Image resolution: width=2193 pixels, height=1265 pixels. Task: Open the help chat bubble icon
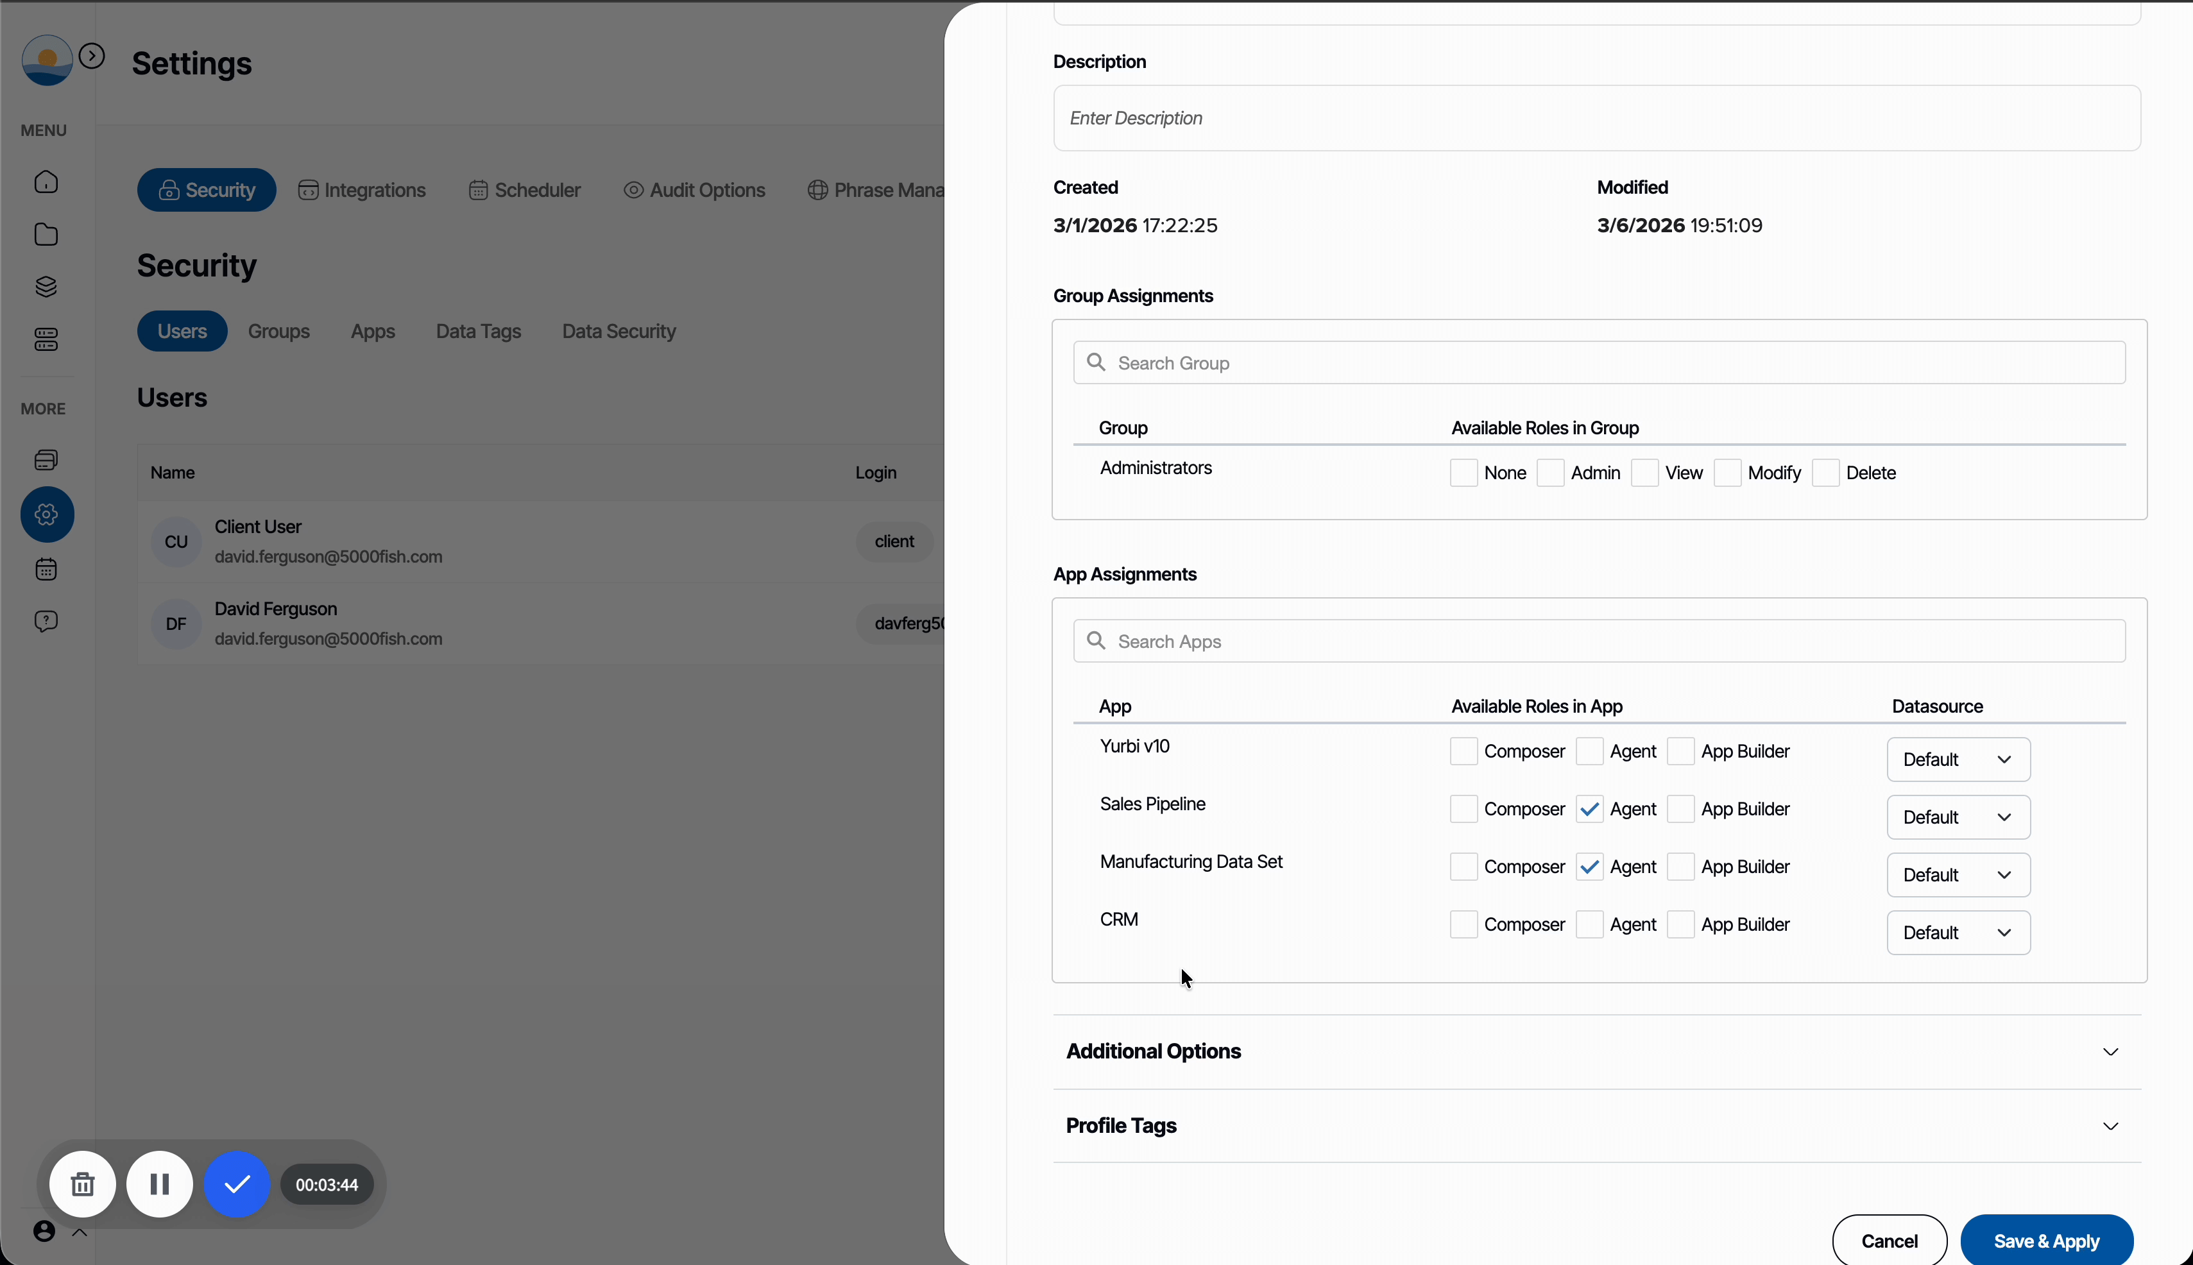click(x=46, y=621)
